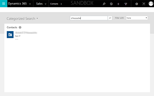Click the add contact plus circle icon
The width and height of the screenshot is (154, 96).
click(x=20, y=28)
